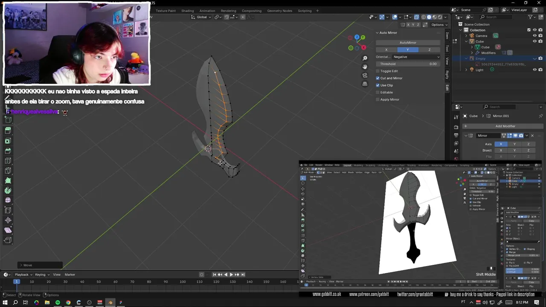Toggle Mirror modifier Axis Y
Viewport: 546px width, 307px height.
pyautogui.click(x=514, y=144)
